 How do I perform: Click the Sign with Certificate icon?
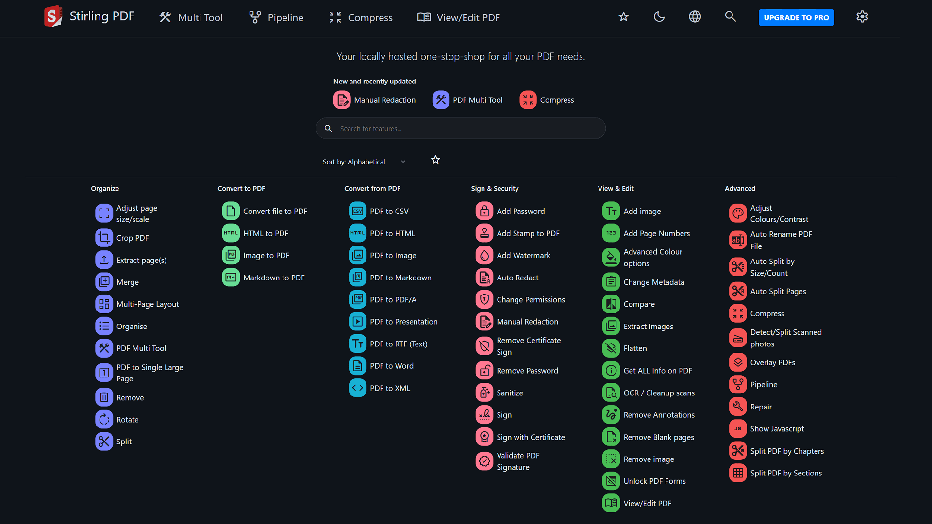point(484,437)
